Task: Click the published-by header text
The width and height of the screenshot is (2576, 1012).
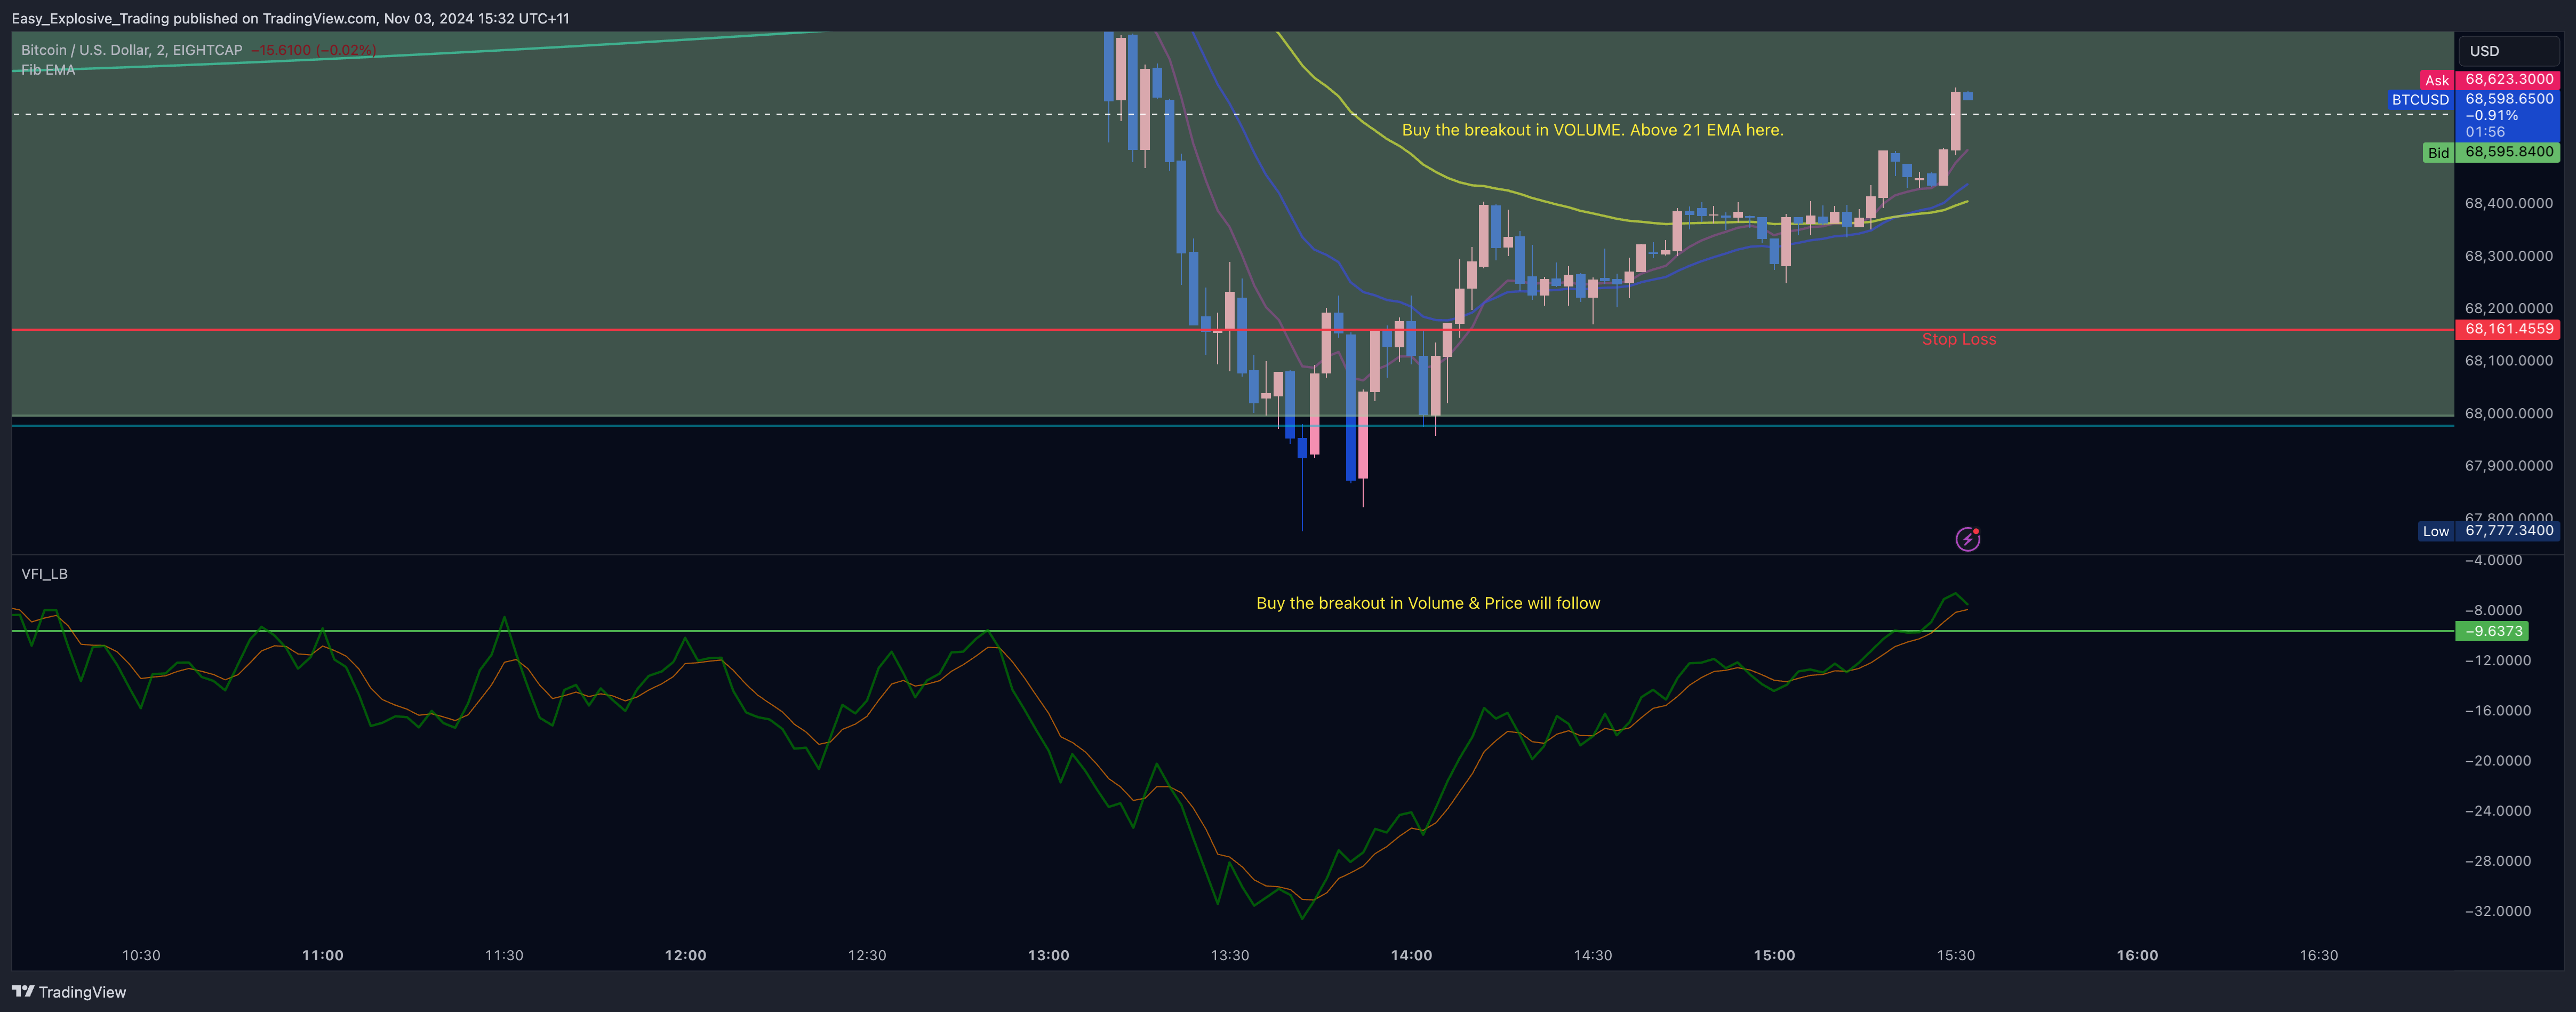Action: [290, 18]
